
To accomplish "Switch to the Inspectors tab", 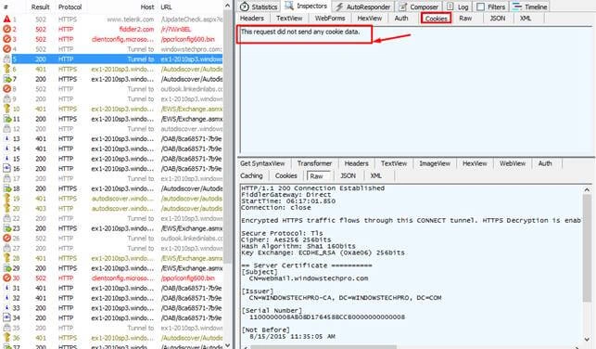I will (x=306, y=6).
